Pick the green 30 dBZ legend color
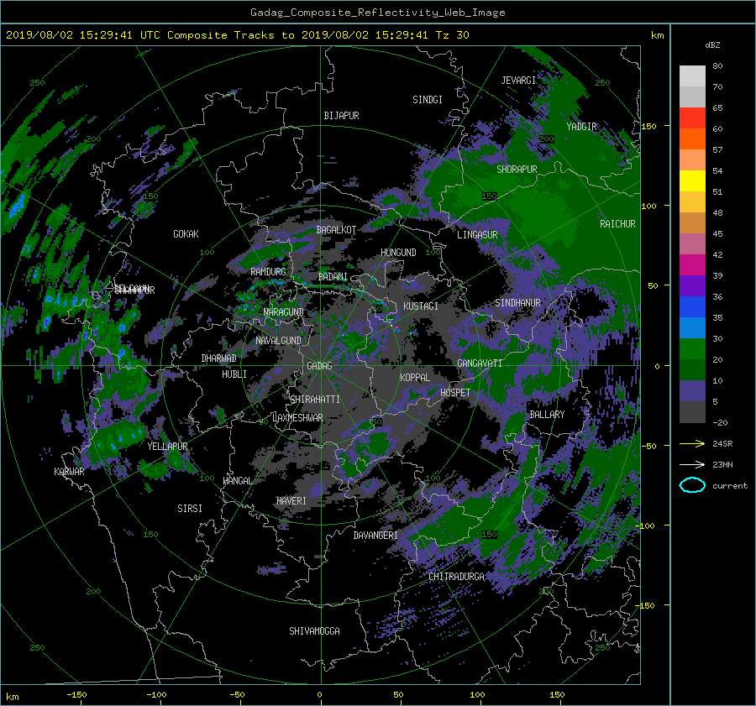 [x=692, y=348]
